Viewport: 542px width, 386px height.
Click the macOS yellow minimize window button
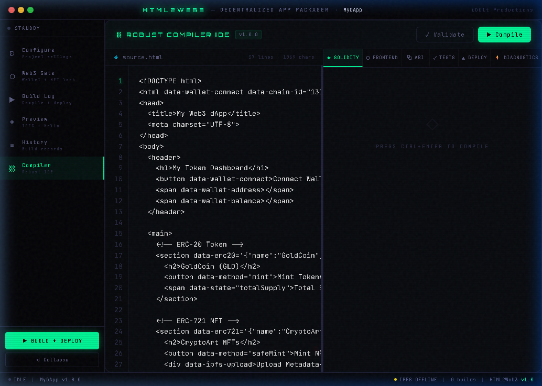tap(21, 10)
